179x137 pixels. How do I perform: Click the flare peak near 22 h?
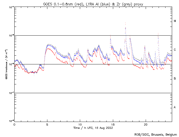[x=158, y=34]
